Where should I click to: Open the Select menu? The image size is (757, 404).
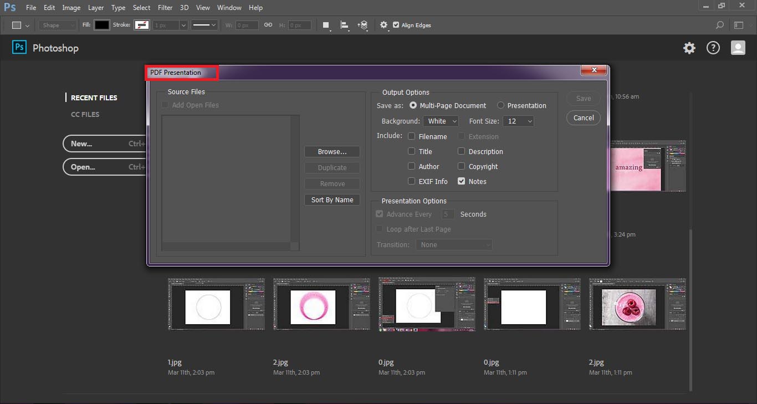[x=141, y=8]
